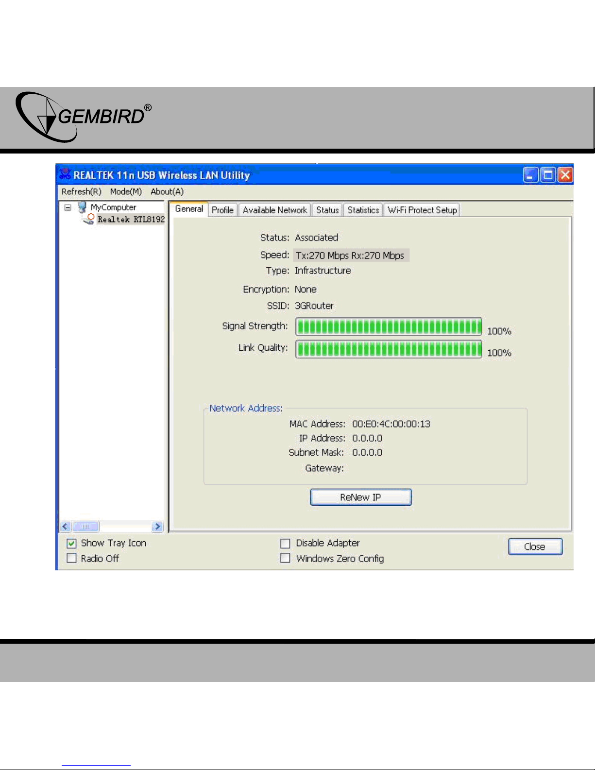Screen dimensions: 595x770
Task: Click the Link Quality progress bar
Action: coord(389,348)
